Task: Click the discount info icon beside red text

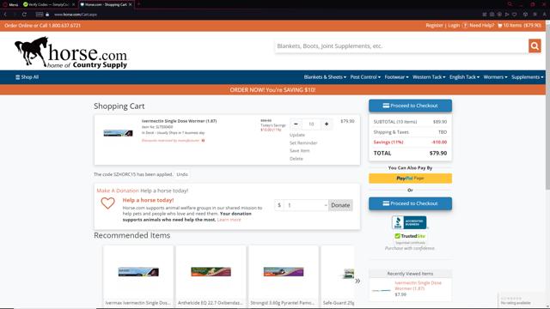Action: (203, 141)
